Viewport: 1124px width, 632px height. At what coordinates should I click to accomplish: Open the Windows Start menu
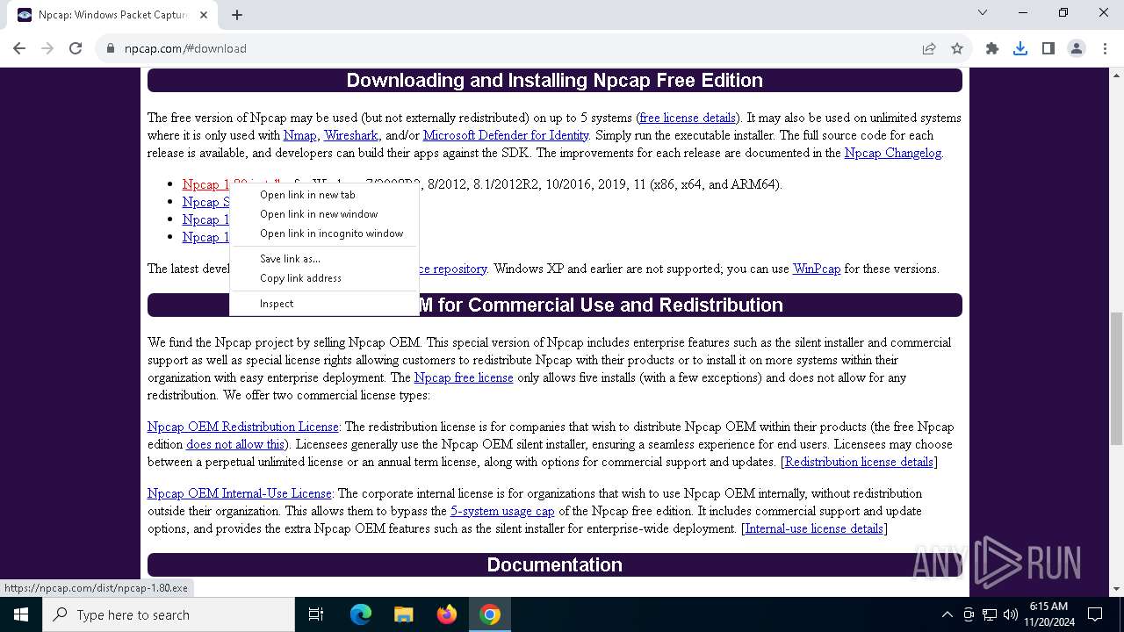tap(20, 614)
